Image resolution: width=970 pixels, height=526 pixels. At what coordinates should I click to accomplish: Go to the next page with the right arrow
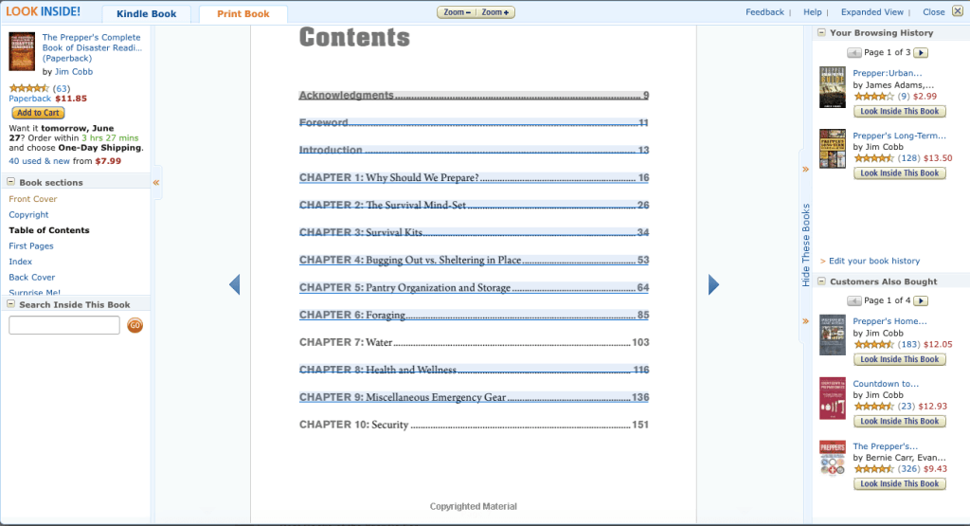[713, 284]
